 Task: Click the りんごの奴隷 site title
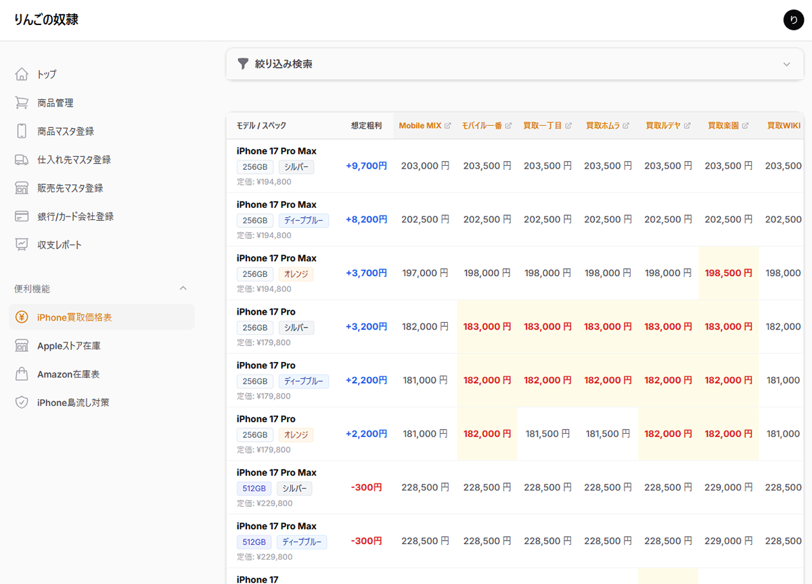(x=46, y=20)
